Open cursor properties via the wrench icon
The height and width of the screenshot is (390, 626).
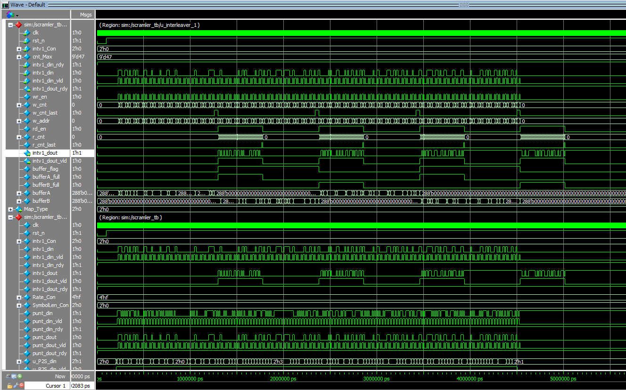coord(16,385)
